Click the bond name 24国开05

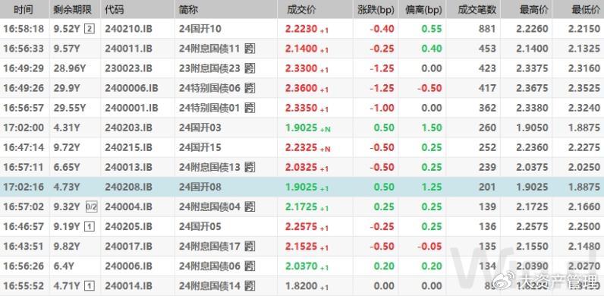200,227
